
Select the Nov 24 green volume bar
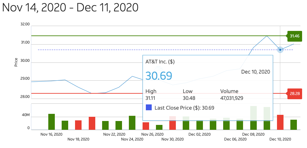(132, 123)
